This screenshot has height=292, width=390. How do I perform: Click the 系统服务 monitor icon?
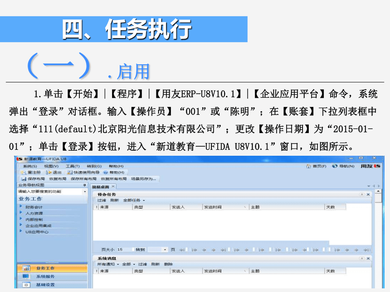pyautogui.click(x=26, y=276)
